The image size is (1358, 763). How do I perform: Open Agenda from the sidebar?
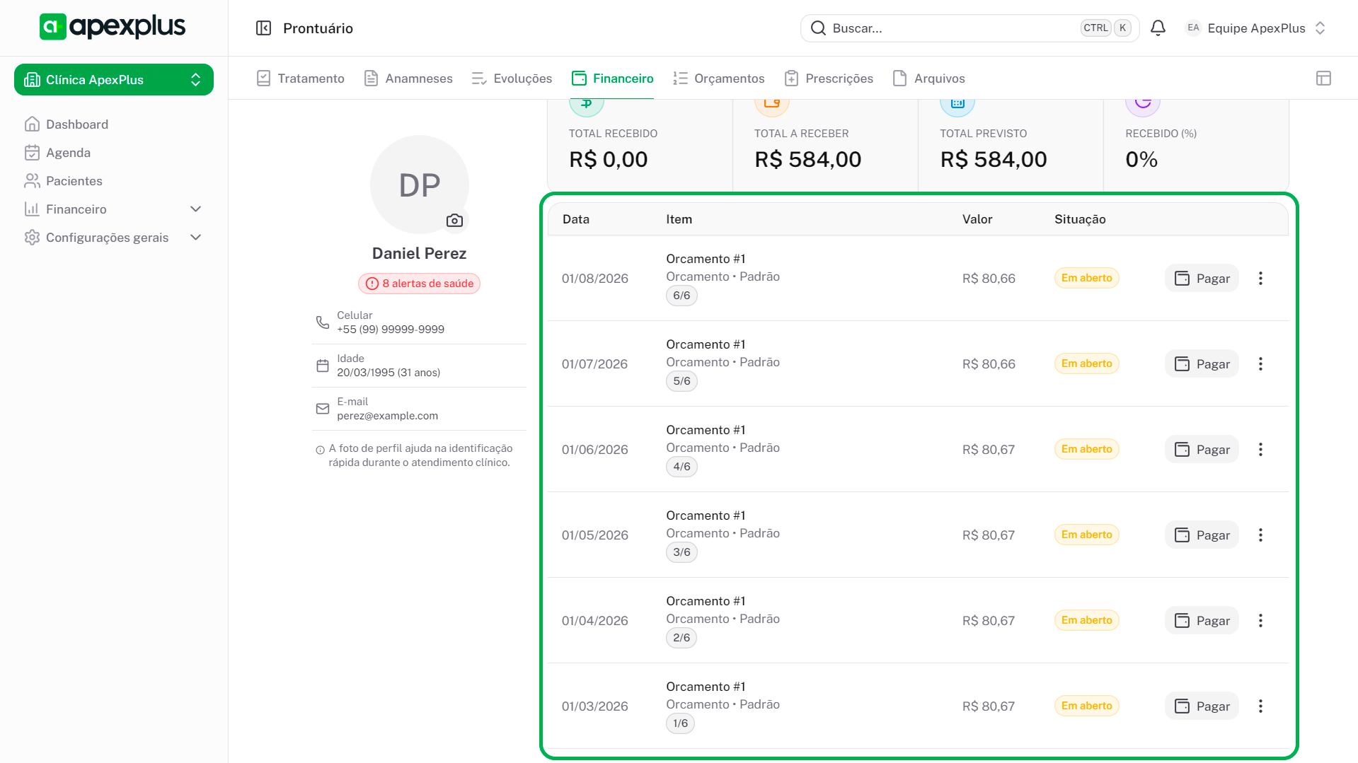point(68,153)
